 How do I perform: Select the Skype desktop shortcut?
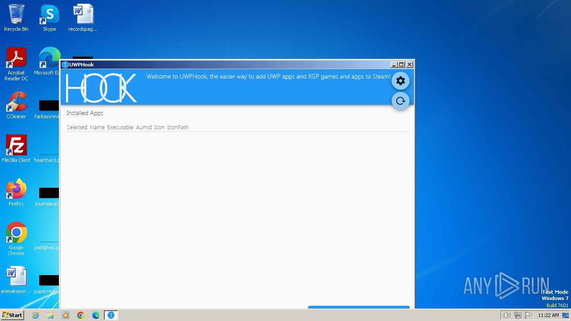tap(50, 18)
